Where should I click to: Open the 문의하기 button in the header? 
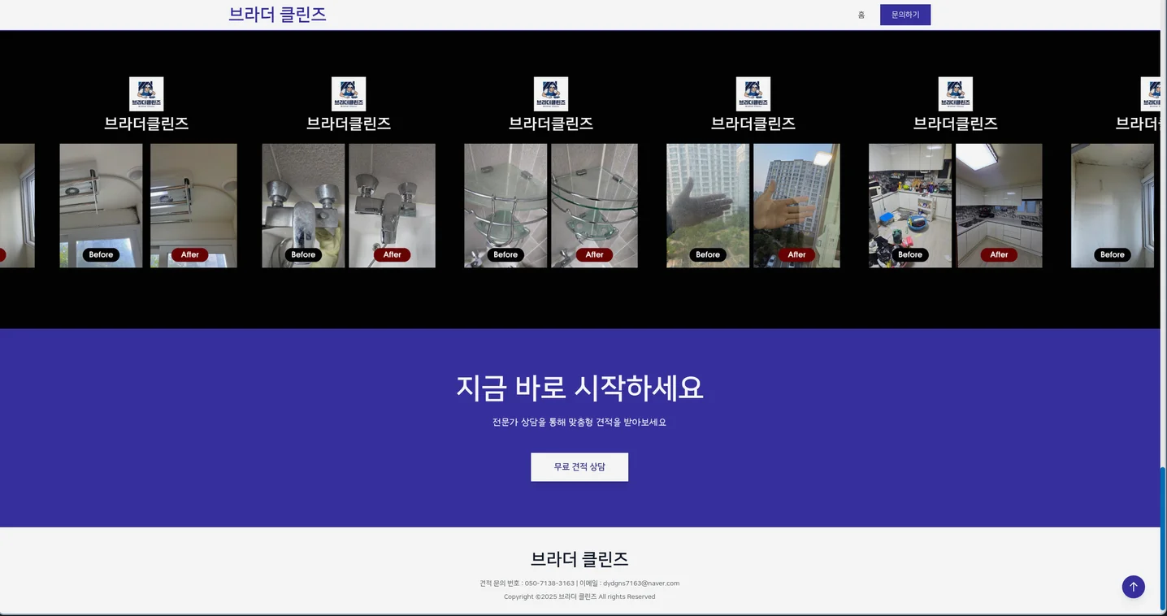coord(905,14)
